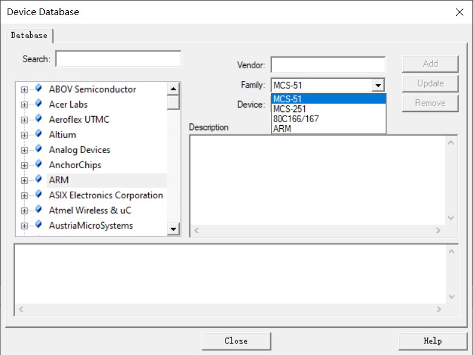Select Analog Devices in the vendor tree

(80, 150)
